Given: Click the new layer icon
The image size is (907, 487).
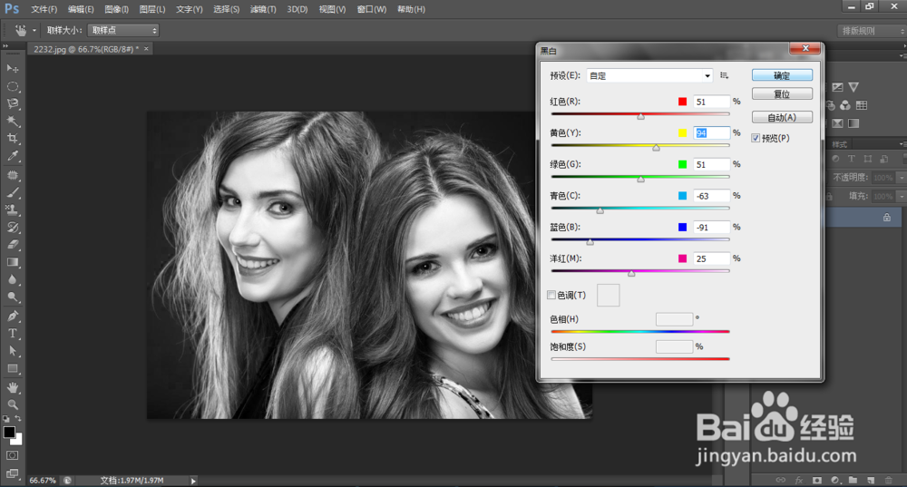Looking at the screenshot, I should pos(871,480).
